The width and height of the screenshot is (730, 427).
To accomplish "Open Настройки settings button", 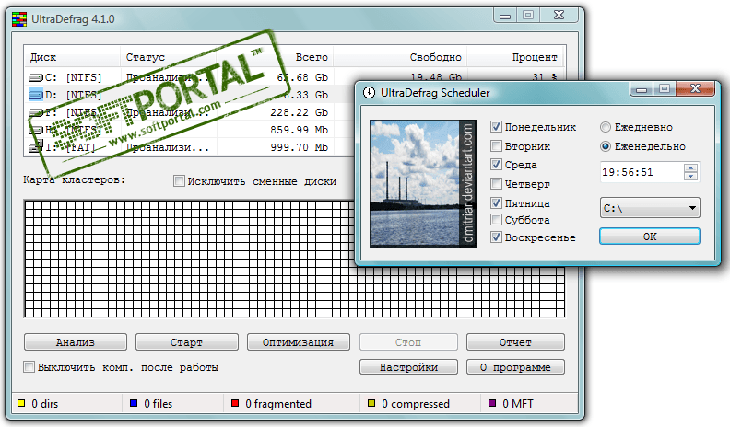I will click(408, 366).
